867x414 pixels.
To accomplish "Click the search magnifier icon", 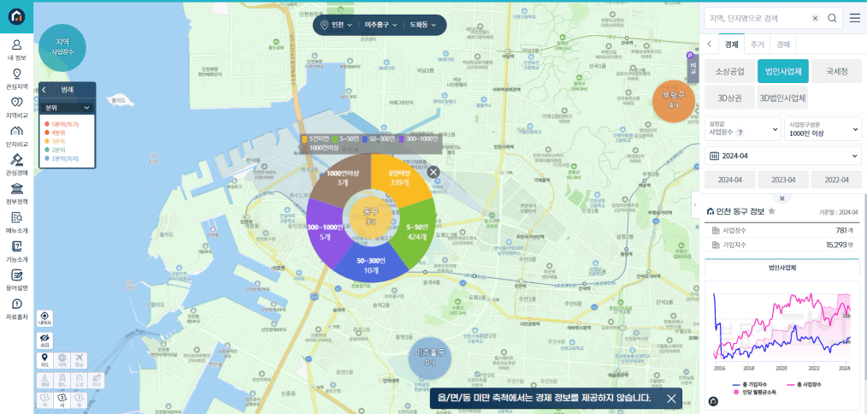I will [x=832, y=18].
